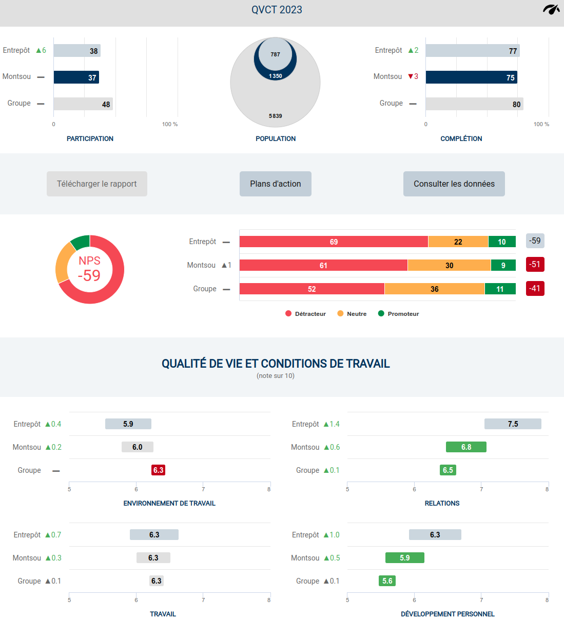Click the gauge logo icon in the header
This screenshot has height=620, width=564.
(551, 10)
